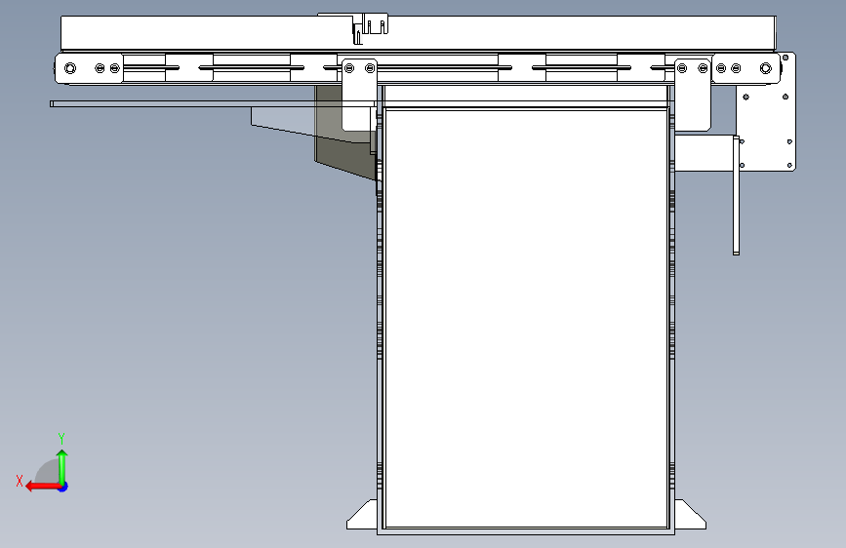Select the gray quarter-circle plane on the triad
Screen dimensions: 846x548
[x=48, y=471]
